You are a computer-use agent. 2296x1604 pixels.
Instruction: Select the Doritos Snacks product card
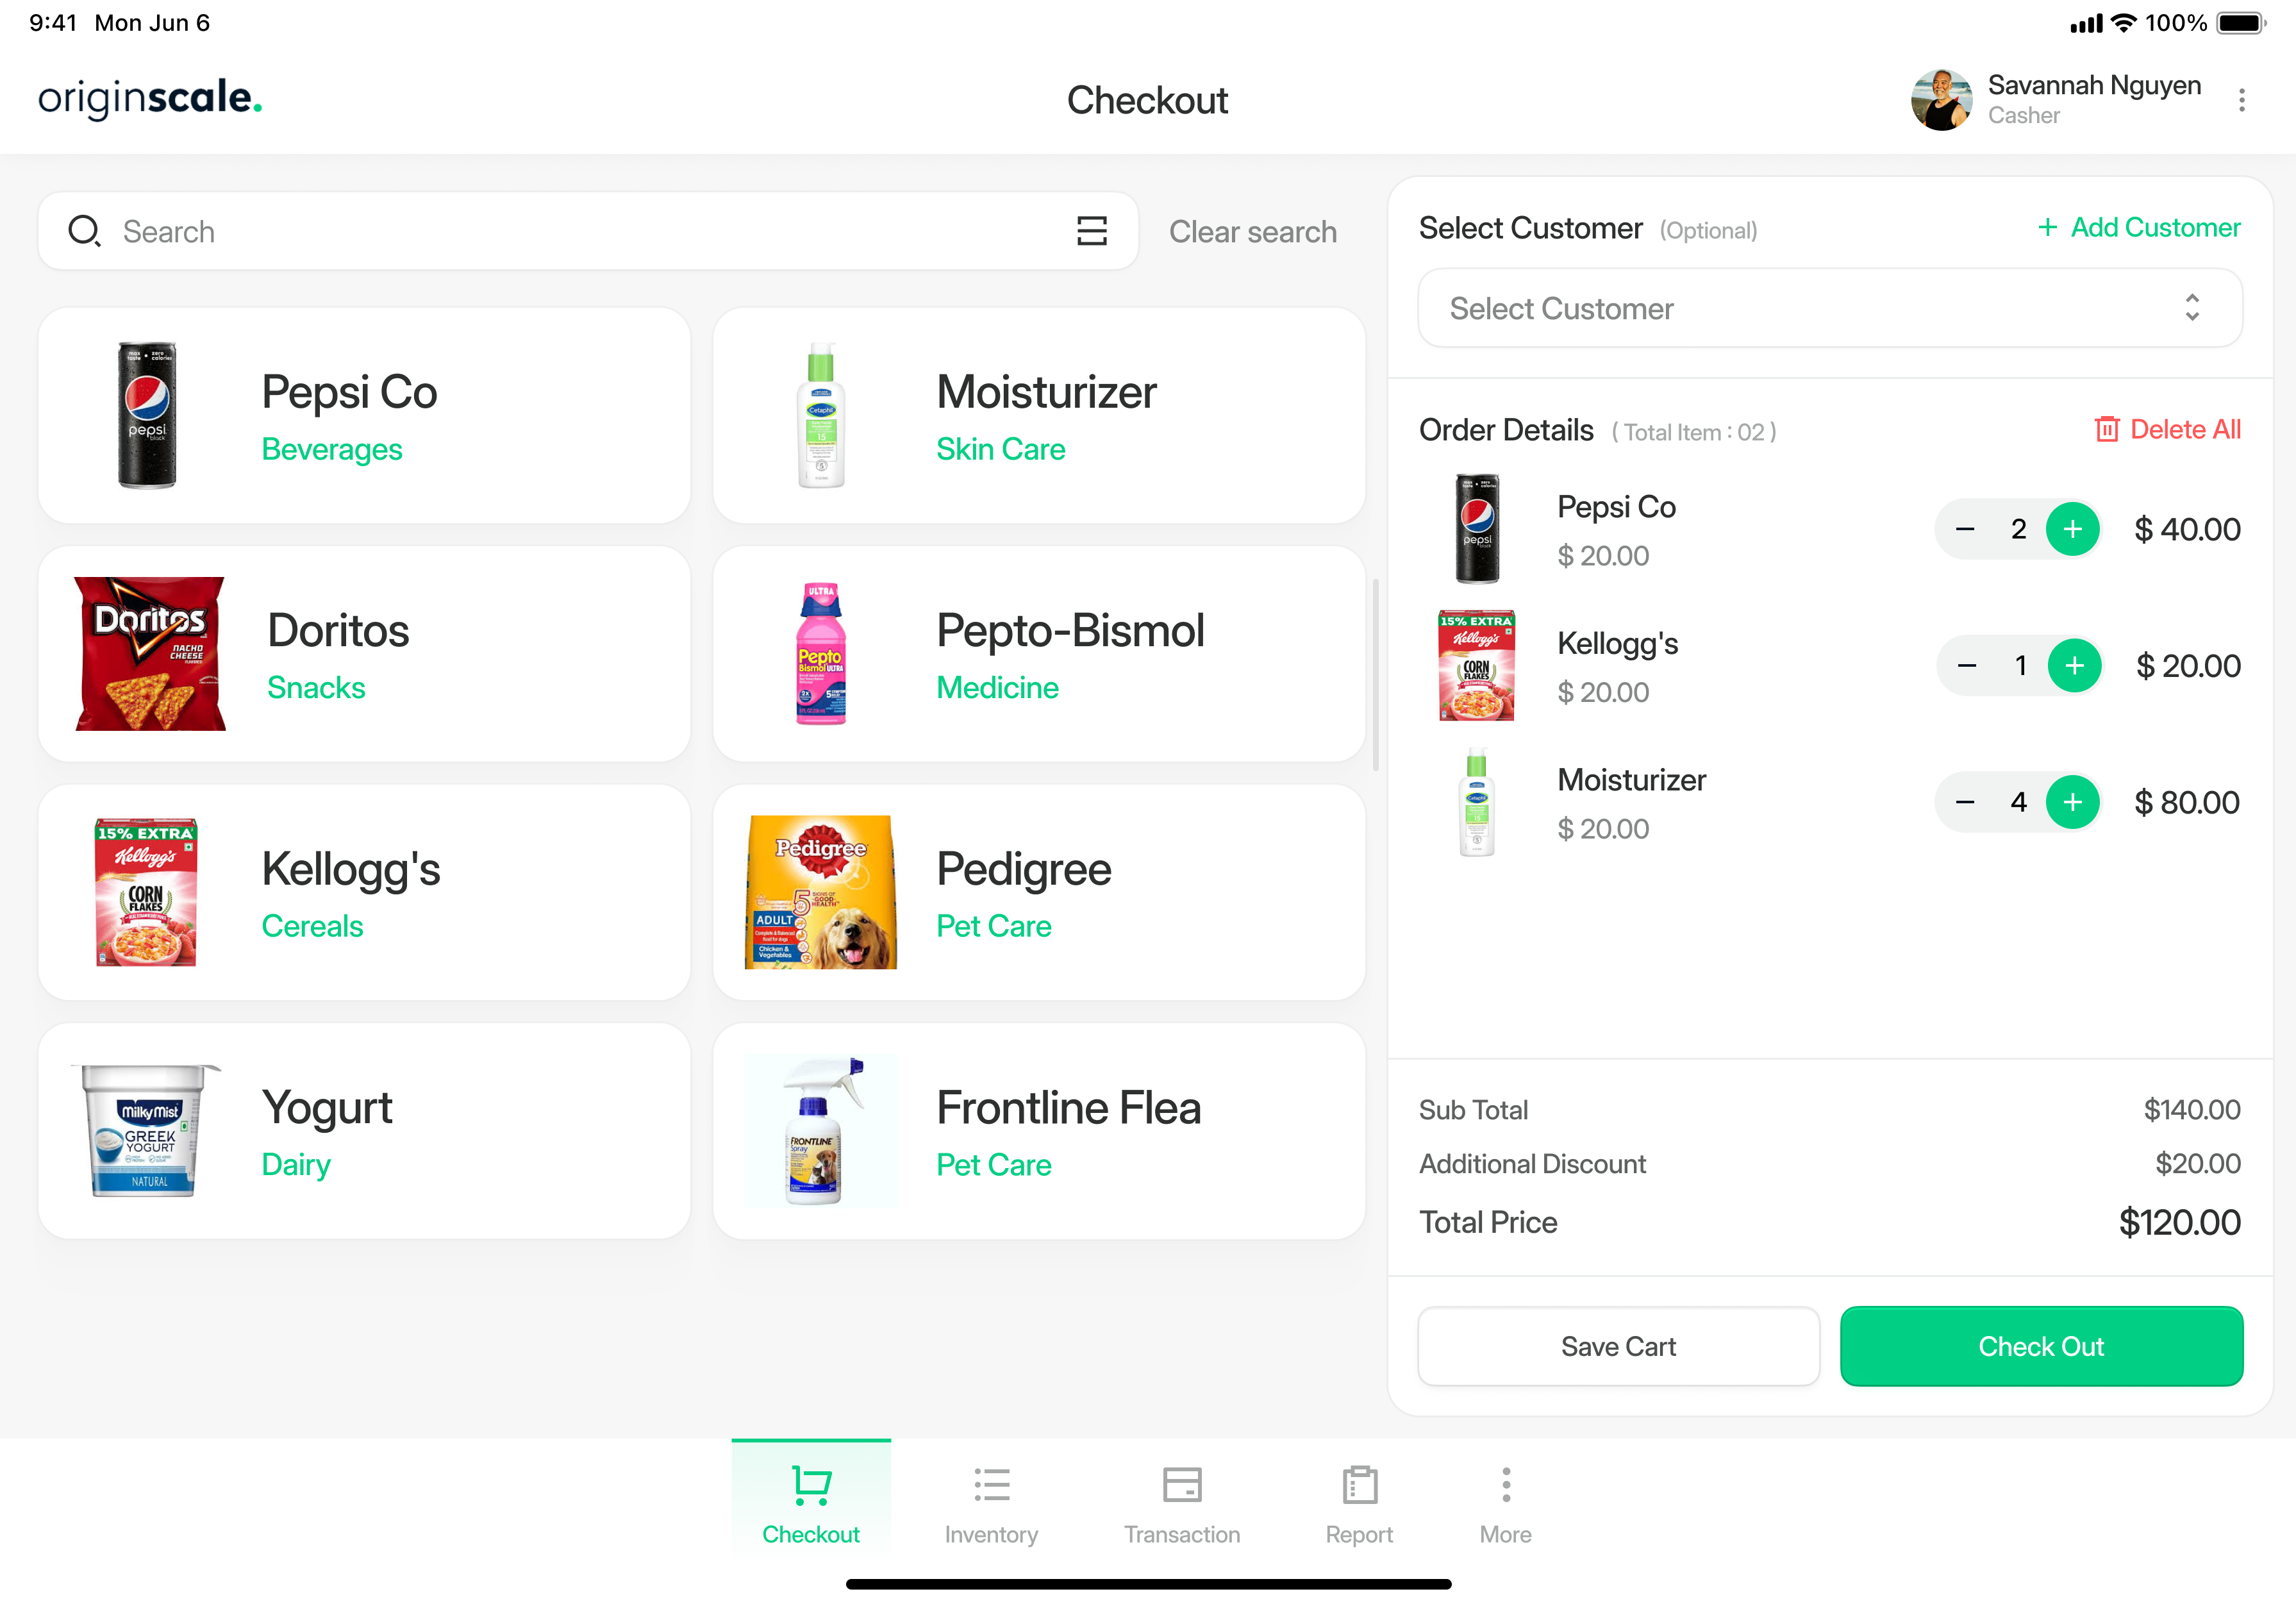coord(364,654)
